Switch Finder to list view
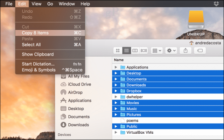 coord(127,51)
